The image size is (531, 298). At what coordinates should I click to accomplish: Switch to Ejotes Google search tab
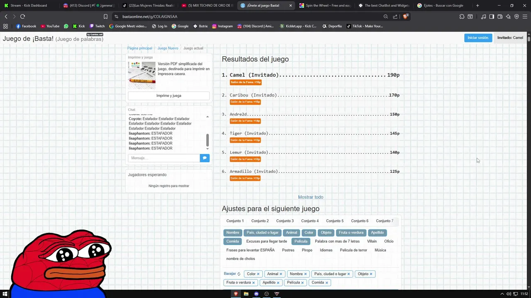(443, 5)
